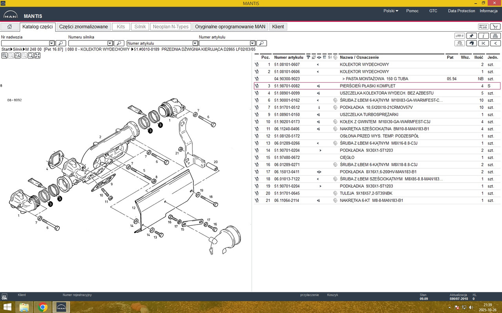Viewport: 502px width, 313px height.
Task: Click the Poz. column header
Action: click(x=266, y=57)
